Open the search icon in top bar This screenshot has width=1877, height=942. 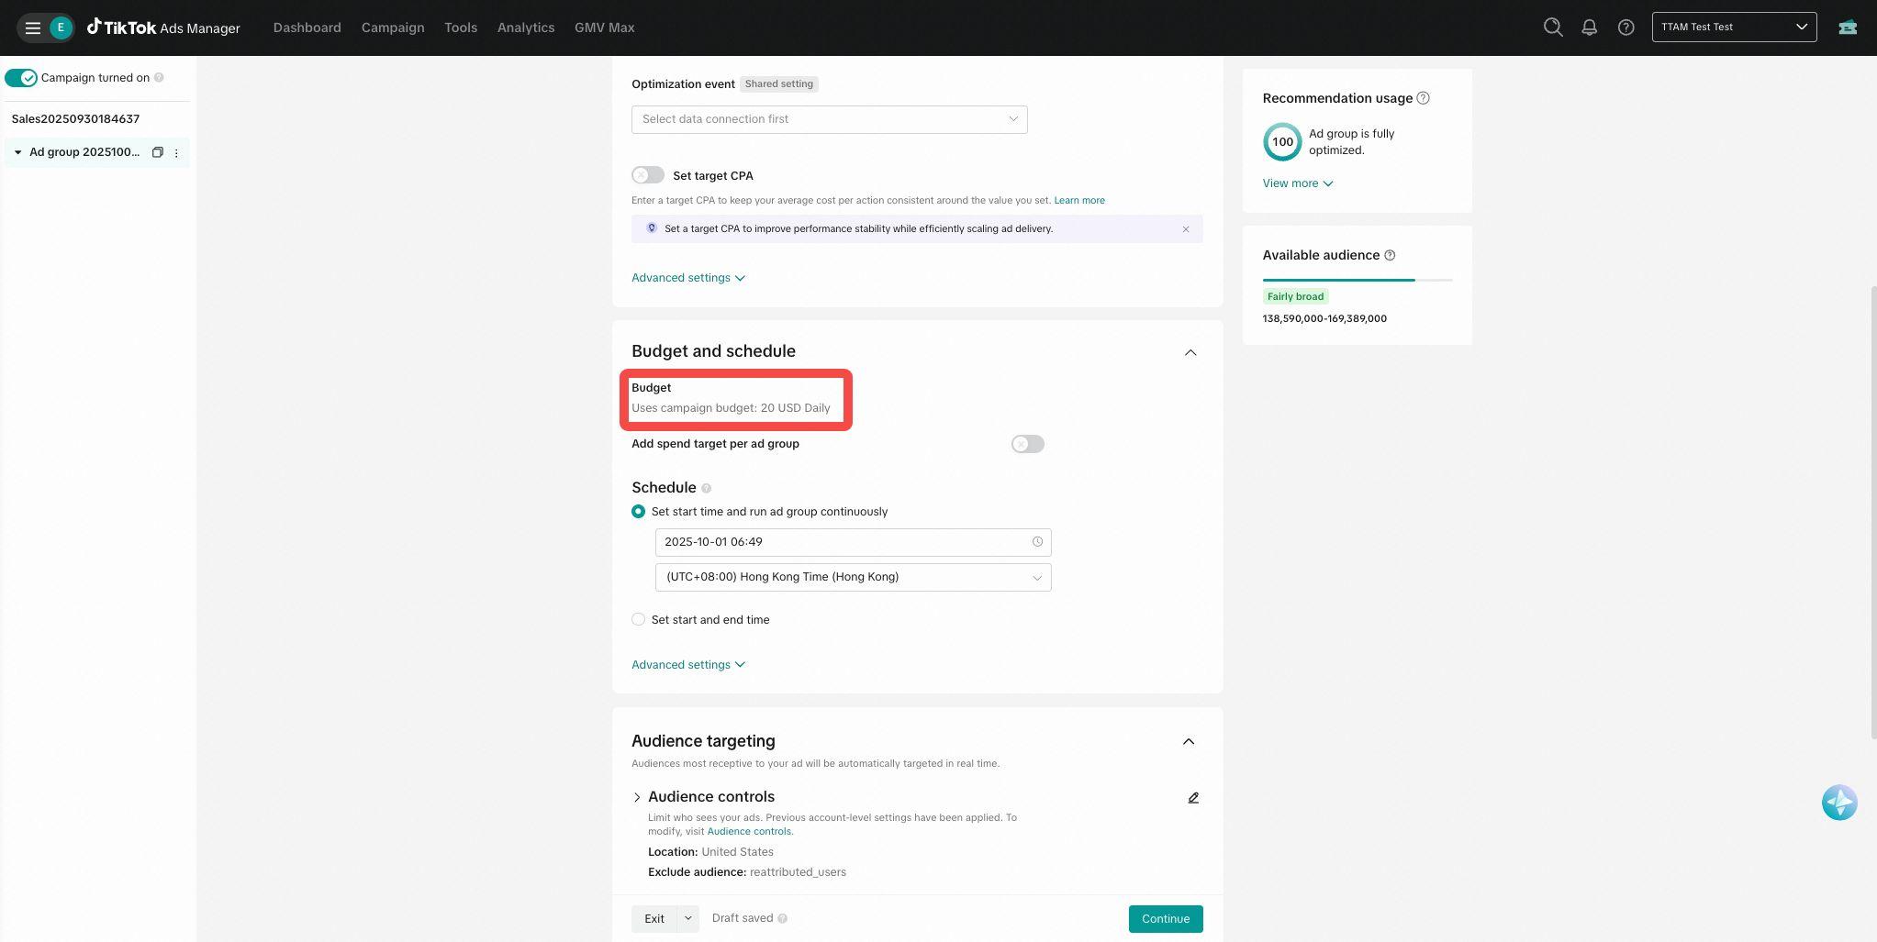[1553, 28]
